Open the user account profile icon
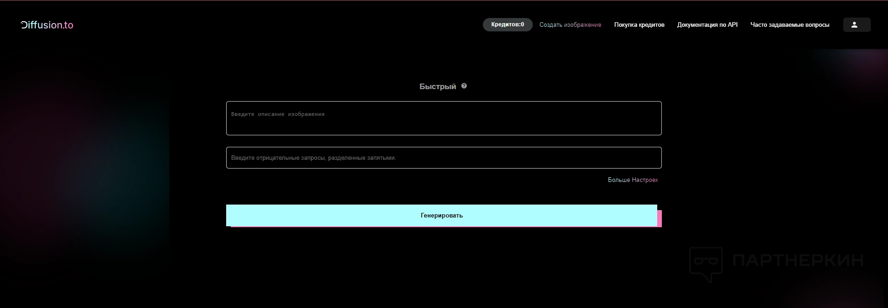The height and width of the screenshot is (308, 888). click(x=857, y=25)
